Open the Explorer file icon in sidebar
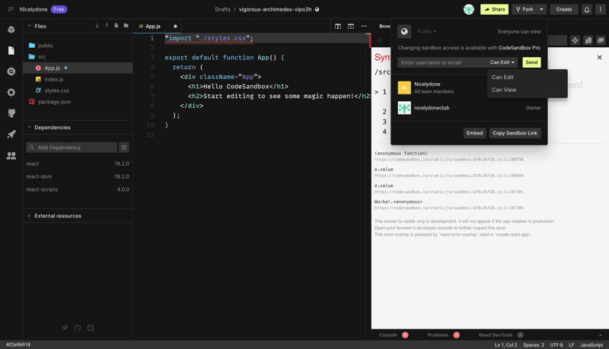609x349 pixels. click(11, 50)
